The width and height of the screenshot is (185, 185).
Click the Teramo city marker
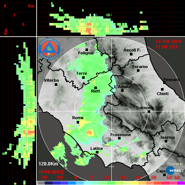coord(138,71)
